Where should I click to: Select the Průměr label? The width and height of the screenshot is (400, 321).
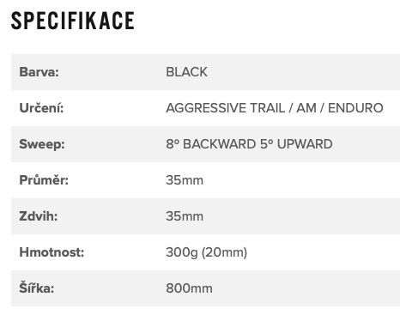click(44, 180)
